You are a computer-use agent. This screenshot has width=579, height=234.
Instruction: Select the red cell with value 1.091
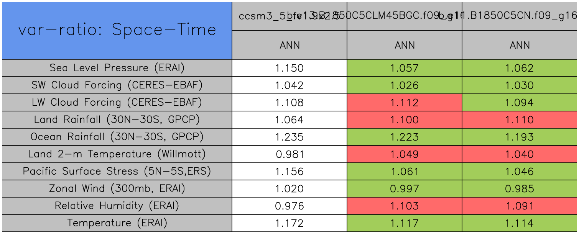520,206
